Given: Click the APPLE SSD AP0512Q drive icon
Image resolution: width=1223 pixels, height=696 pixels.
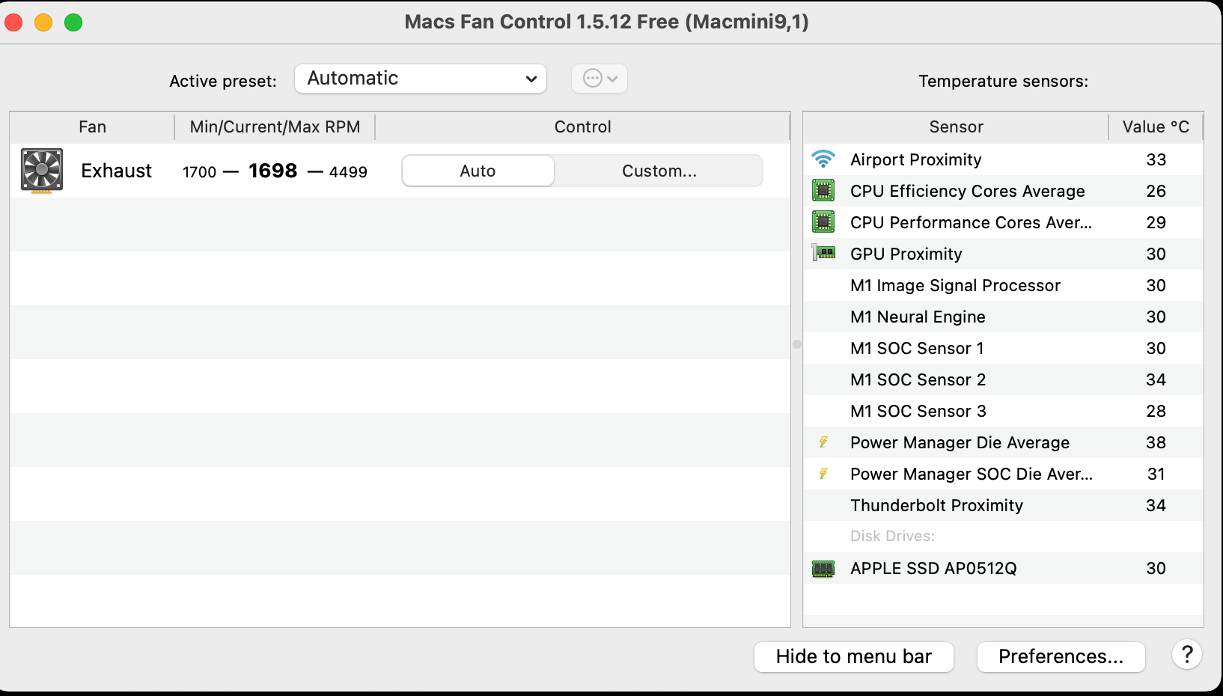Looking at the screenshot, I should pyautogui.click(x=823, y=569).
